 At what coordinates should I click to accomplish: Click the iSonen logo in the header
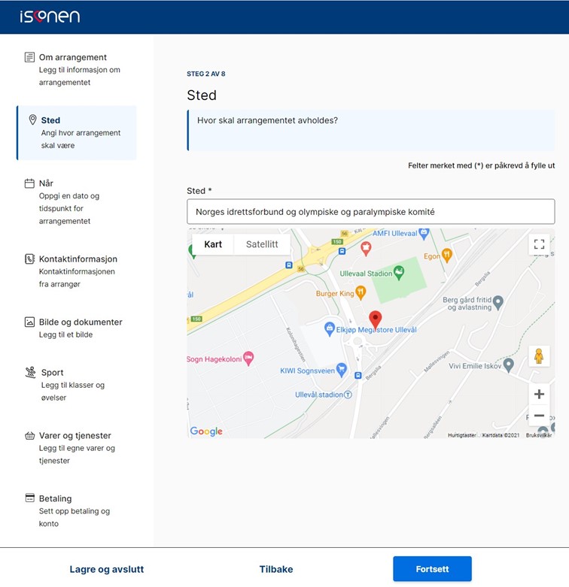point(50,16)
